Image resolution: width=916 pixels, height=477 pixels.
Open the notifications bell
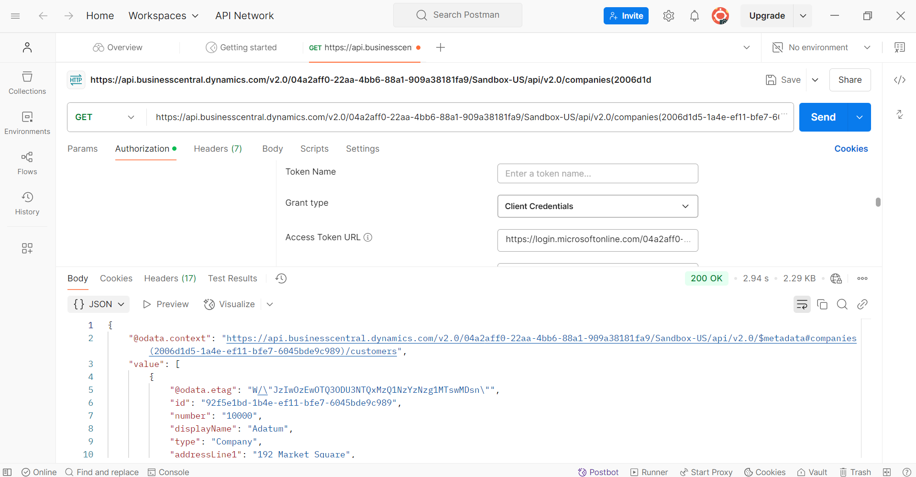pos(695,16)
